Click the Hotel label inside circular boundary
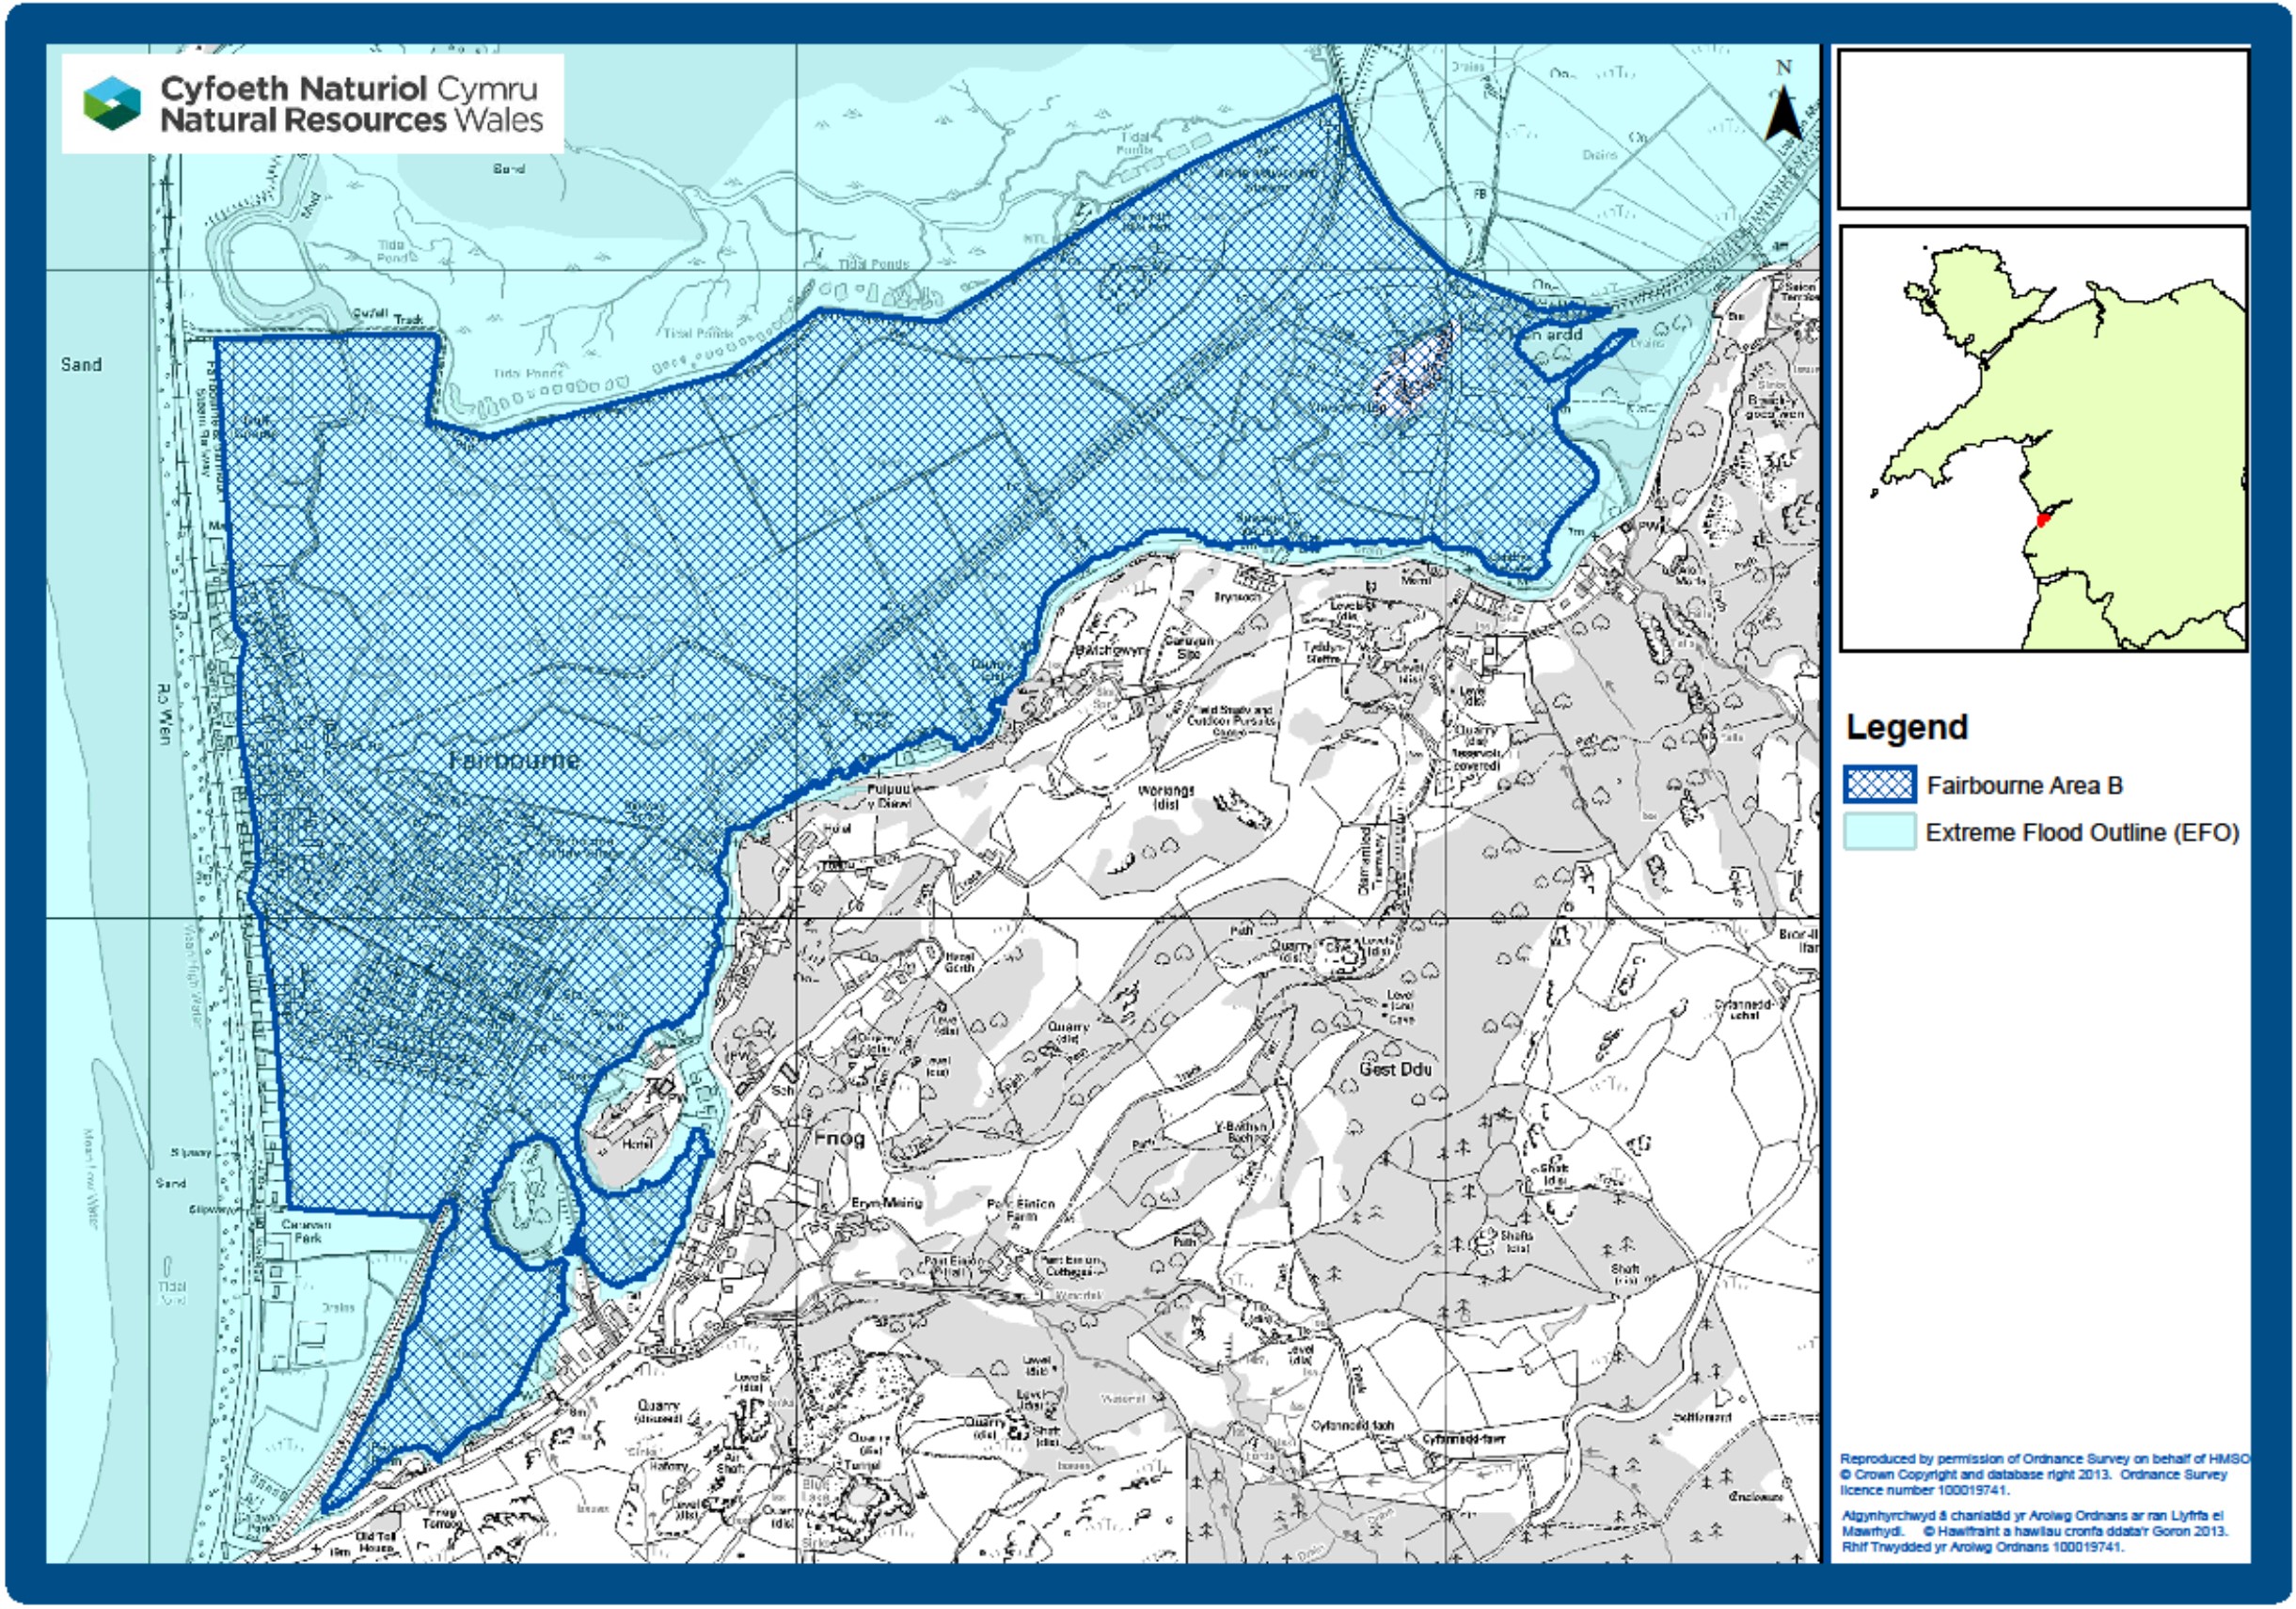Viewport: 2296px width, 1609px height. pos(636,1144)
